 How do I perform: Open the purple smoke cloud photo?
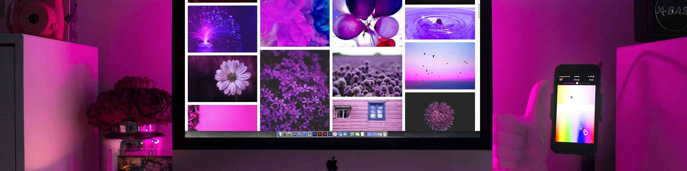295,23
